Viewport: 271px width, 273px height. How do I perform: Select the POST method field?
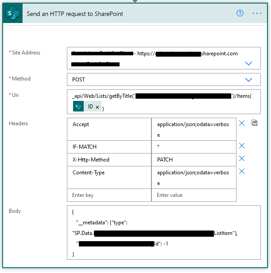(x=164, y=80)
